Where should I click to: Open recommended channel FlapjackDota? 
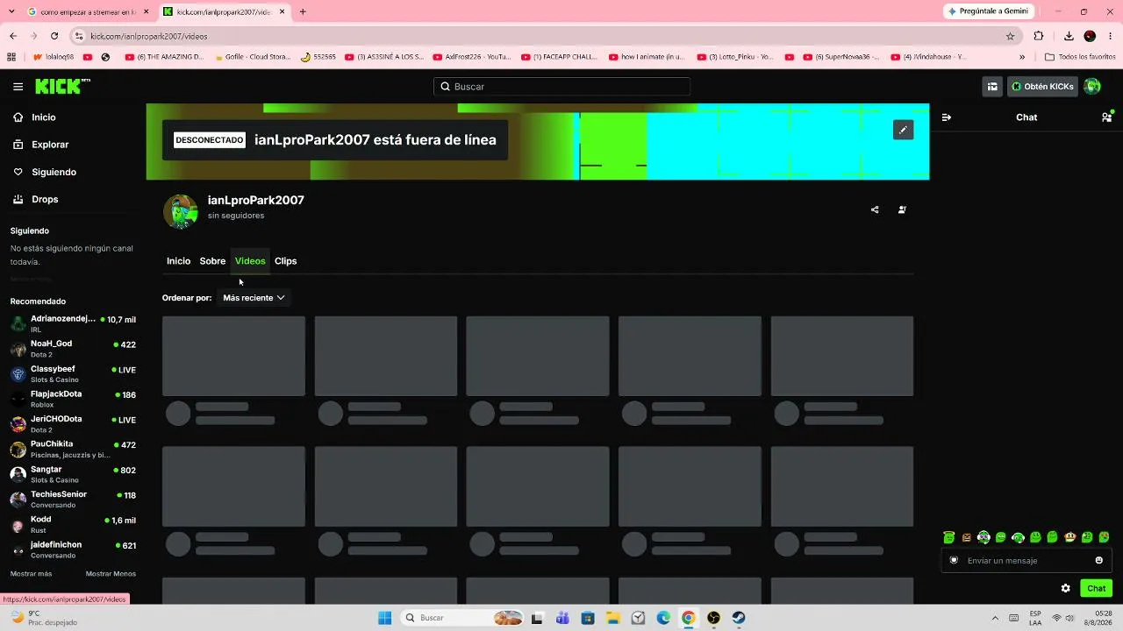[73, 399]
